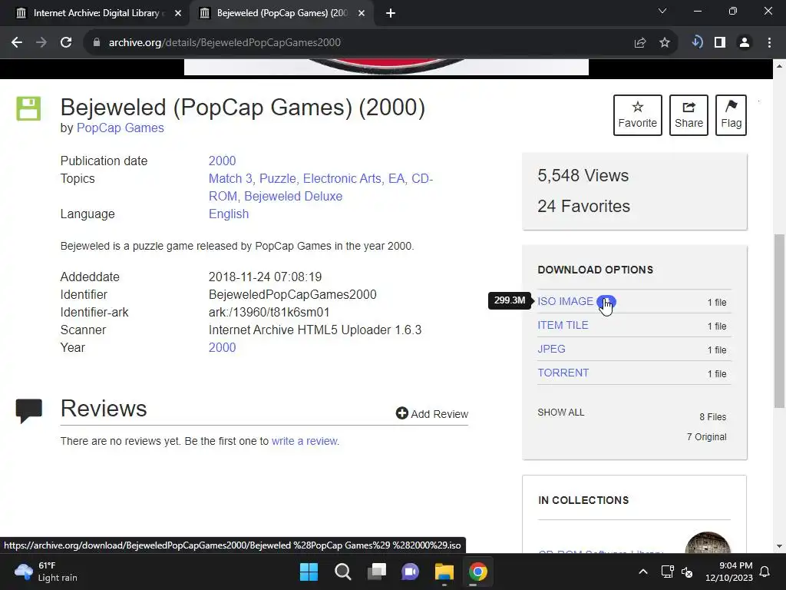Bookmark this page with the star icon

pyautogui.click(x=665, y=43)
